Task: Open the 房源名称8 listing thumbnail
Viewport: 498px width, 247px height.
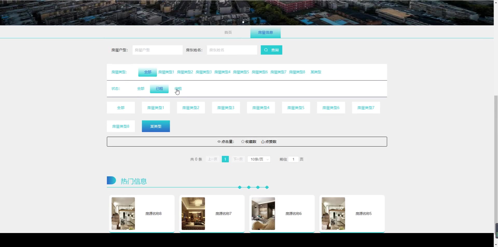Action: coord(123,214)
